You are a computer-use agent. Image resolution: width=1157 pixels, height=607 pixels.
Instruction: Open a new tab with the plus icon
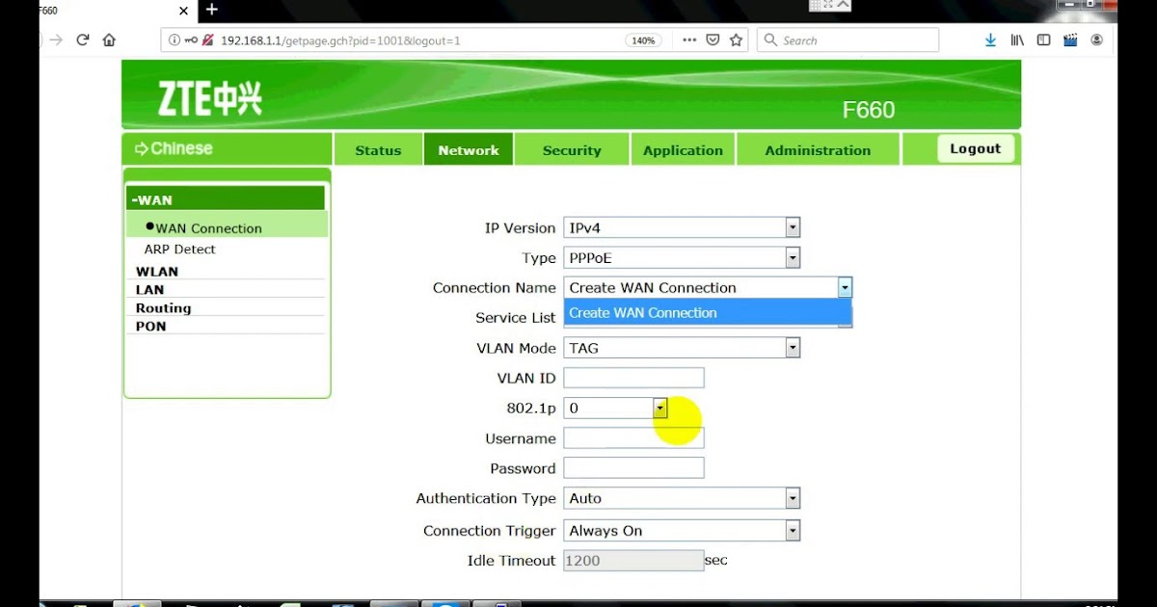click(212, 10)
